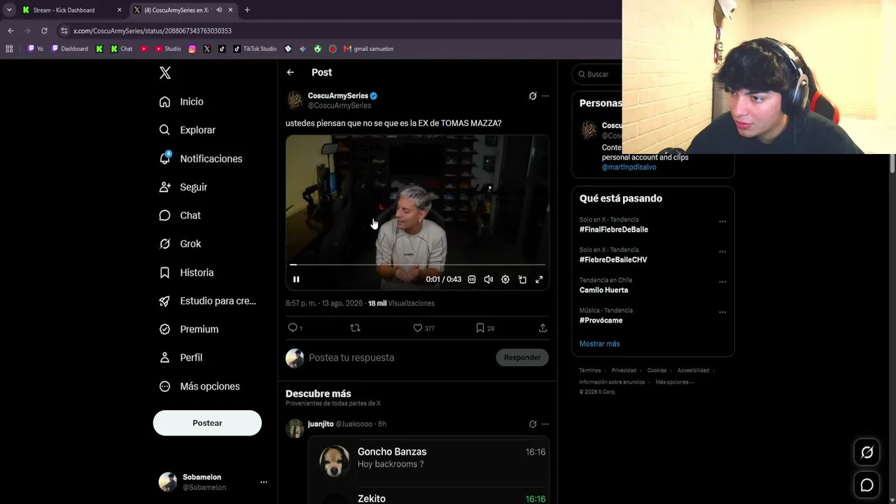Open more options for #Provócame trend
The height and width of the screenshot is (504, 896).
[x=722, y=312]
